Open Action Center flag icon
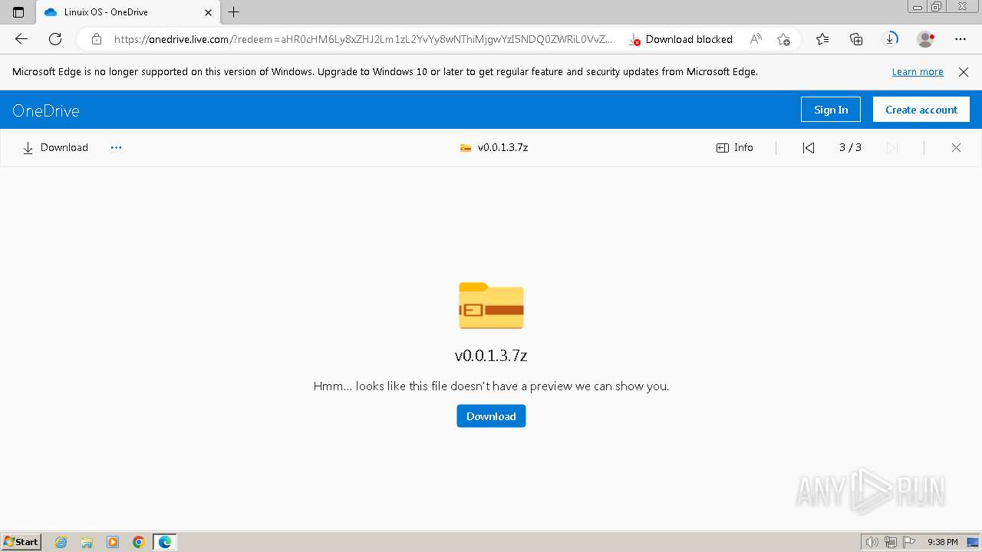The height and width of the screenshot is (552, 982). click(909, 542)
